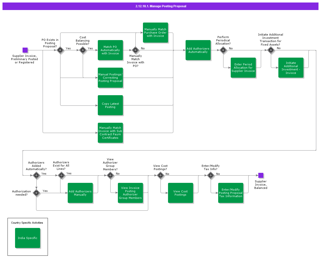Open Manually Match Purchase Order with Invoice
This screenshot has height=258, width=321.
(x=155, y=33)
